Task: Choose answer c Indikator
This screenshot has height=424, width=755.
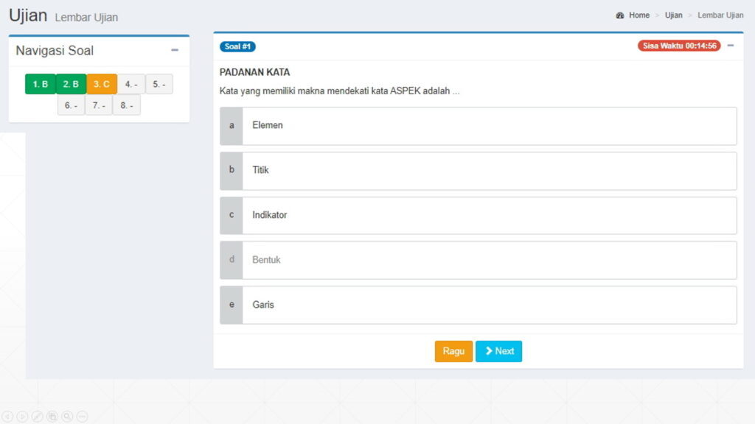Action: tap(478, 216)
